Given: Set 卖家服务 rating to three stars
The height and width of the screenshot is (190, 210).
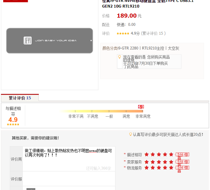Looking at the screenshot, I should coord(159,162).
